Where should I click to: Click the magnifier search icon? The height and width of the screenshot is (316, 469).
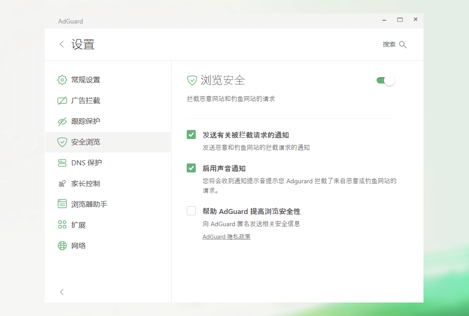(403, 44)
